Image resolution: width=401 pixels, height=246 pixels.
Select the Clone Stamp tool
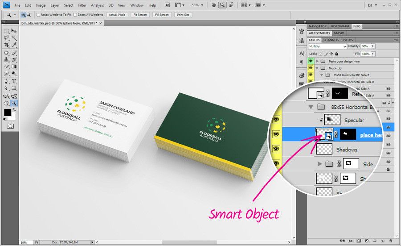tap(6, 60)
